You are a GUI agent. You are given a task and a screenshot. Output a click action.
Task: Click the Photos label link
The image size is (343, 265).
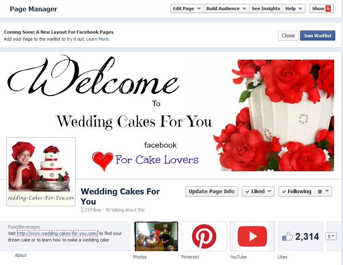pyautogui.click(x=140, y=257)
